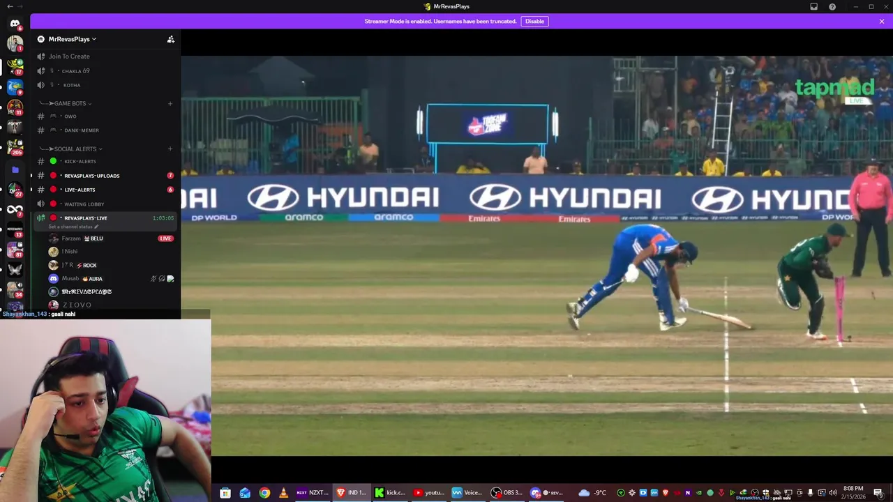Edit the channel status pencil icon
Viewport: 893px width, 502px height.
point(96,227)
